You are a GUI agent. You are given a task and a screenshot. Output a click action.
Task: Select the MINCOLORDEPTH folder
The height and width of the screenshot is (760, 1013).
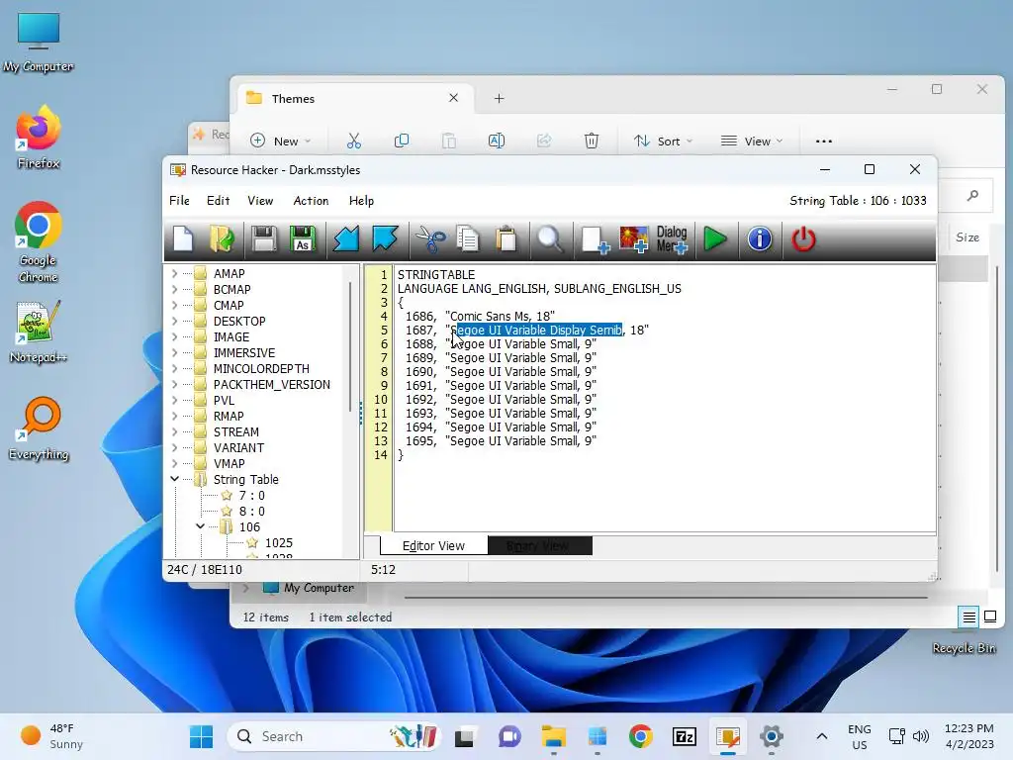(x=261, y=368)
